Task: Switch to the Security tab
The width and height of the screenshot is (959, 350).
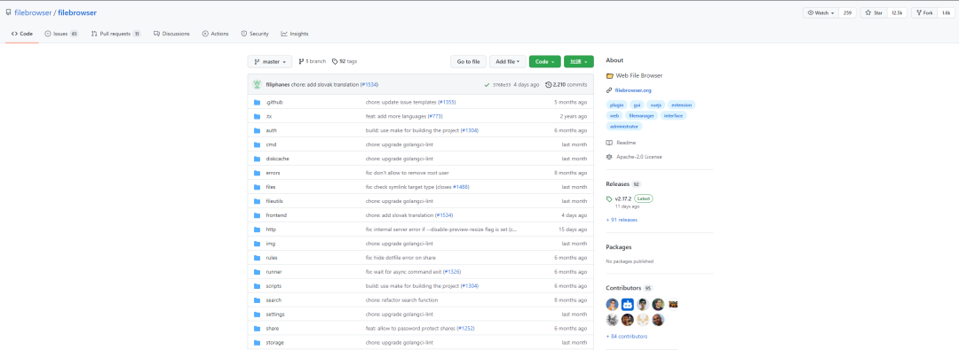Action: (255, 35)
